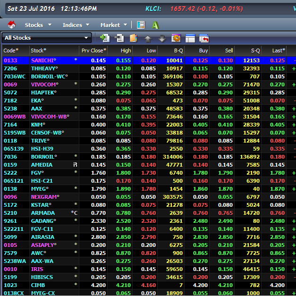Click AWC previous close 0.825

click(x=98, y=253)
